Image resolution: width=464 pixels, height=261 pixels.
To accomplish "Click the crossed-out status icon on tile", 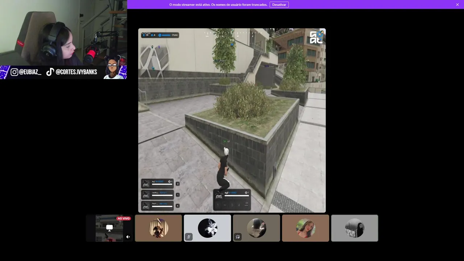I will [x=238, y=237].
